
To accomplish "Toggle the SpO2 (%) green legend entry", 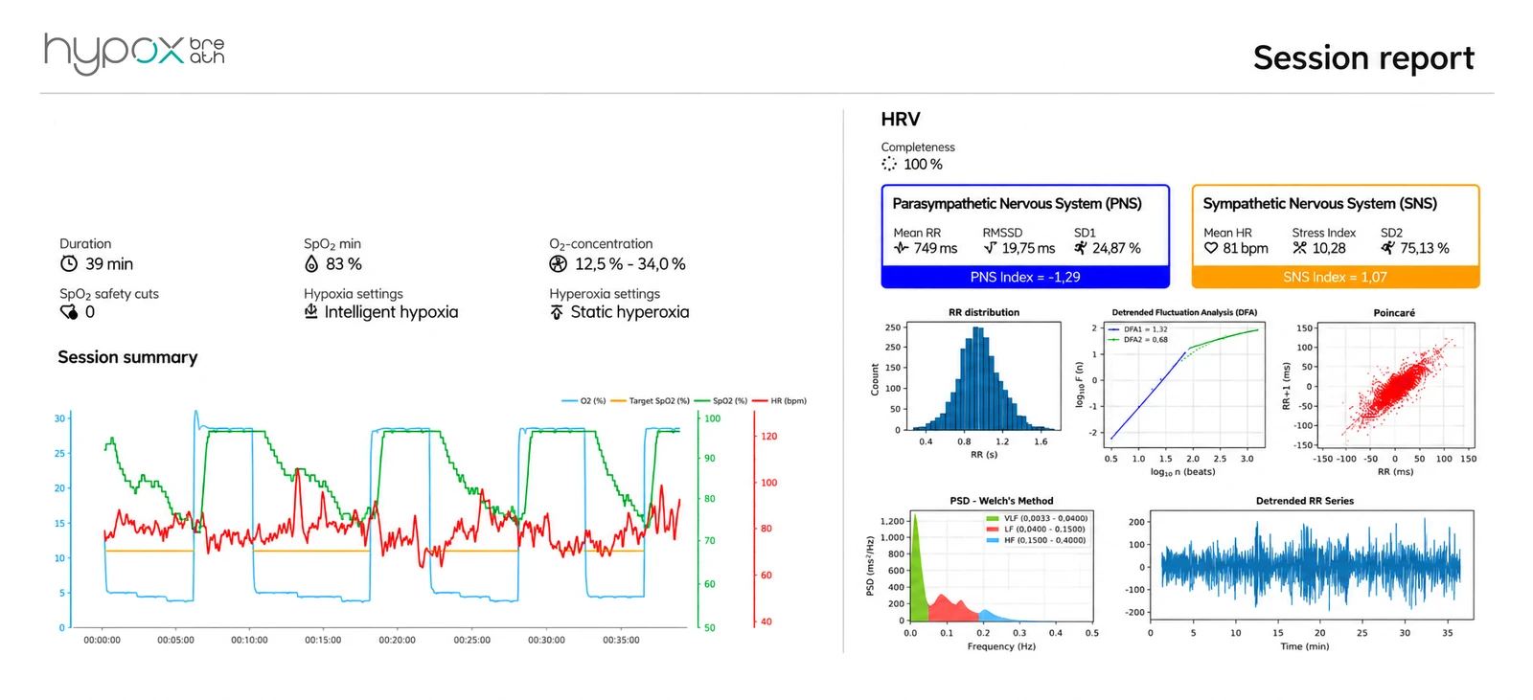I will (721, 401).
